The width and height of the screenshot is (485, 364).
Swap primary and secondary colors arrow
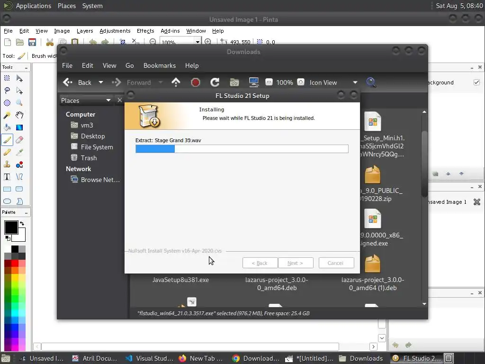point(22,224)
